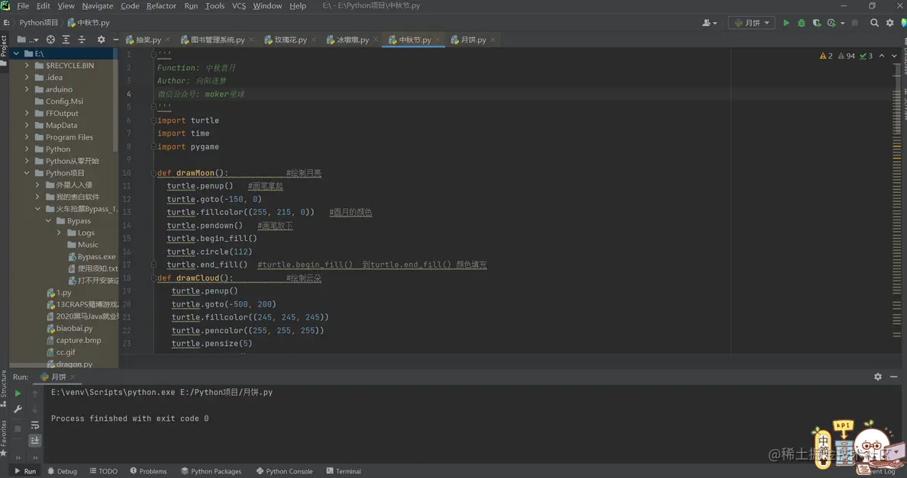Collapse all in the Project panel toolbar
907x478 pixels.
point(82,39)
